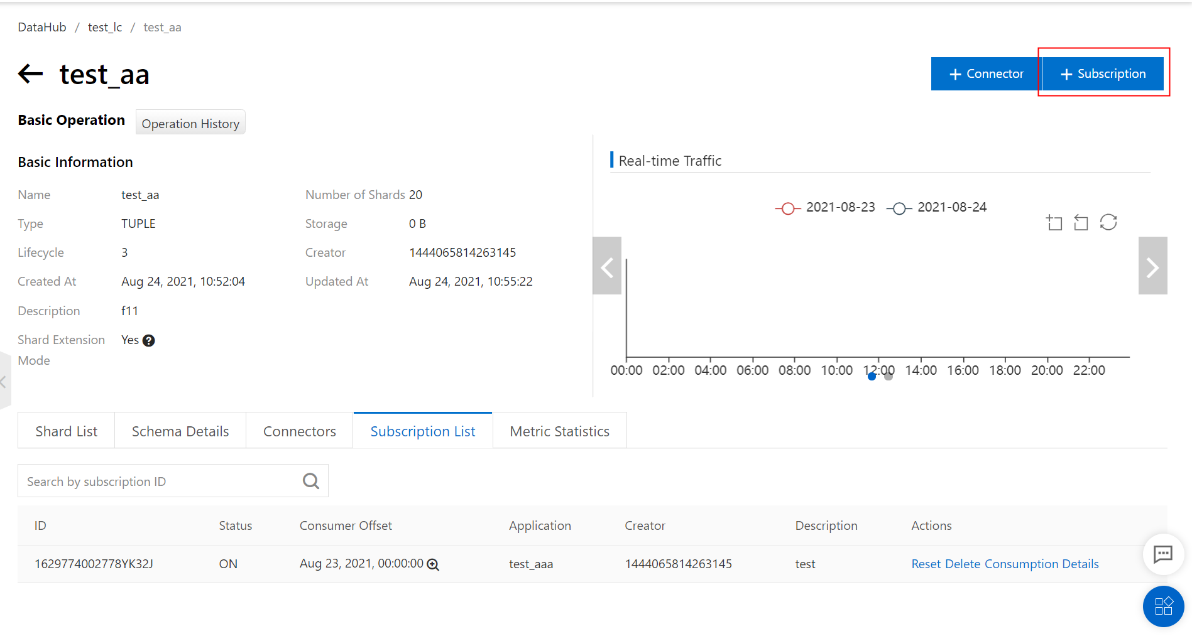Click the blue grid shortcut floating button
The width and height of the screenshot is (1192, 641).
click(1163, 606)
